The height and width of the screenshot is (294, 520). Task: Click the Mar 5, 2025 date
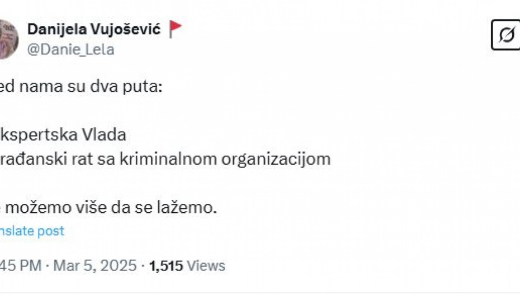(x=95, y=265)
